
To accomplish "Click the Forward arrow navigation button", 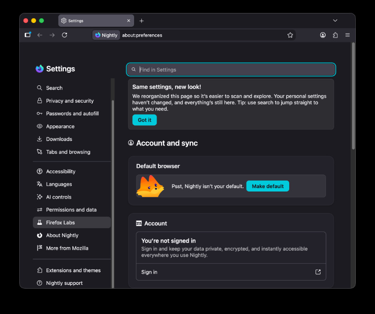I will tap(52, 35).
